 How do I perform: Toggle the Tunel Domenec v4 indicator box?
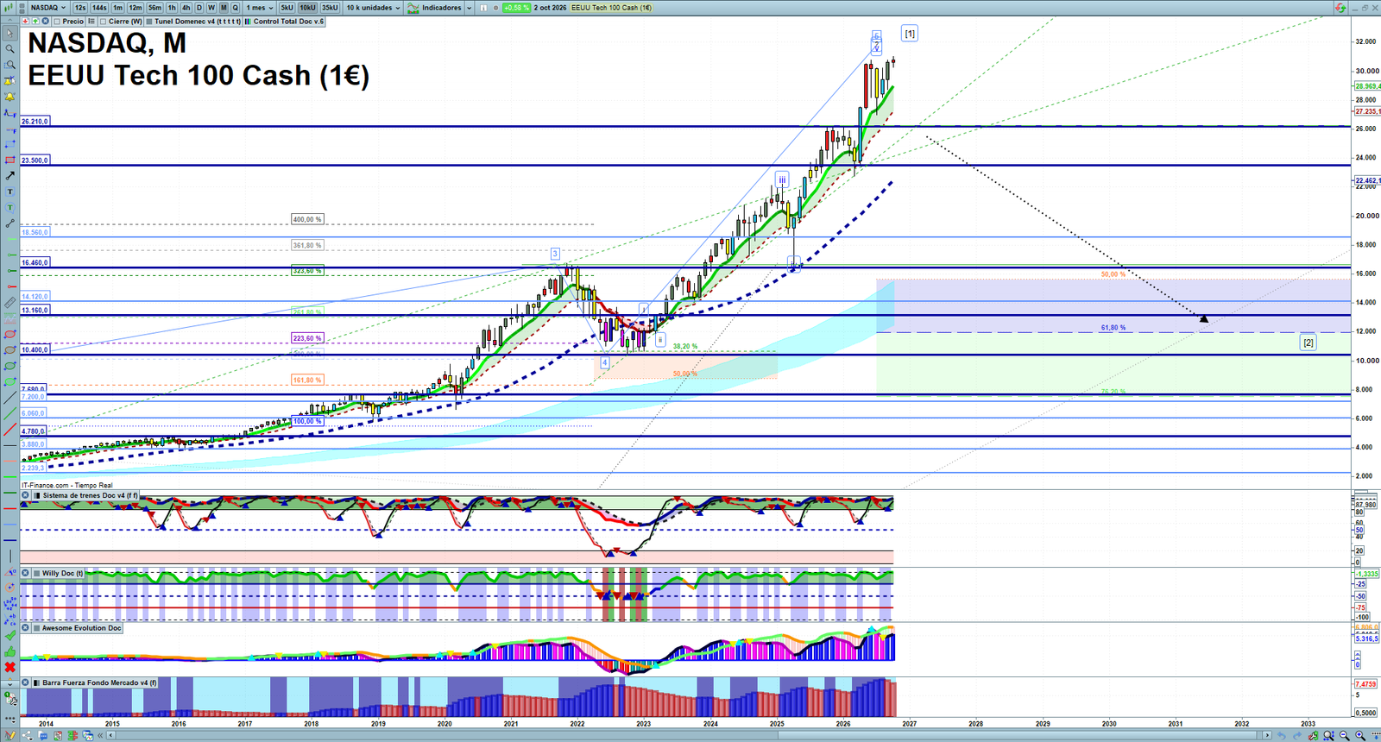click(x=149, y=22)
